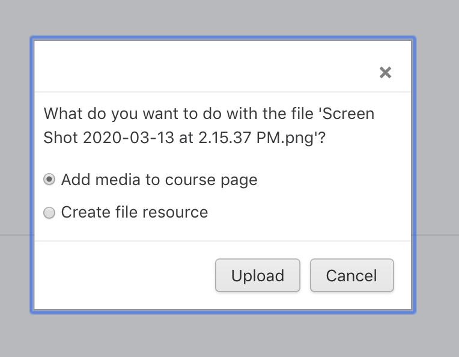Confirm the file upload with the Upload button
This screenshot has height=357, width=459.
coord(258,275)
